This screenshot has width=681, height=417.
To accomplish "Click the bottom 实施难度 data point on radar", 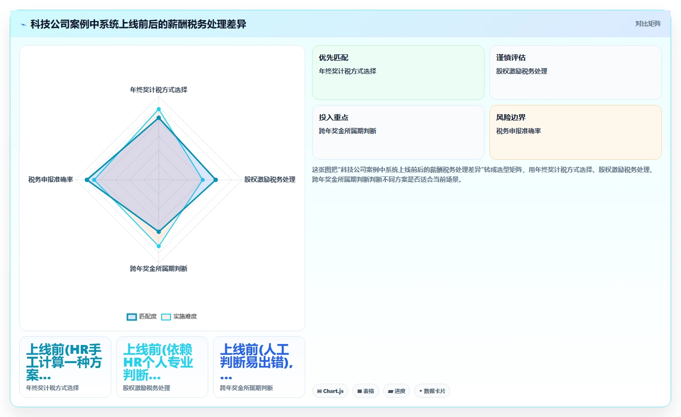I will [x=159, y=246].
